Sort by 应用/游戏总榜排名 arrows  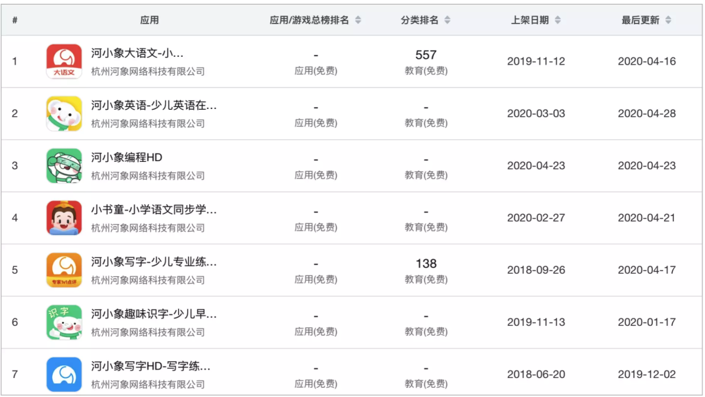tap(358, 20)
